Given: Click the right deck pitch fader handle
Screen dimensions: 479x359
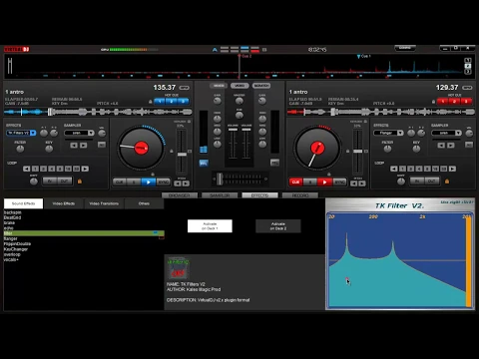Looking at the screenshot, I should tap(358, 152).
